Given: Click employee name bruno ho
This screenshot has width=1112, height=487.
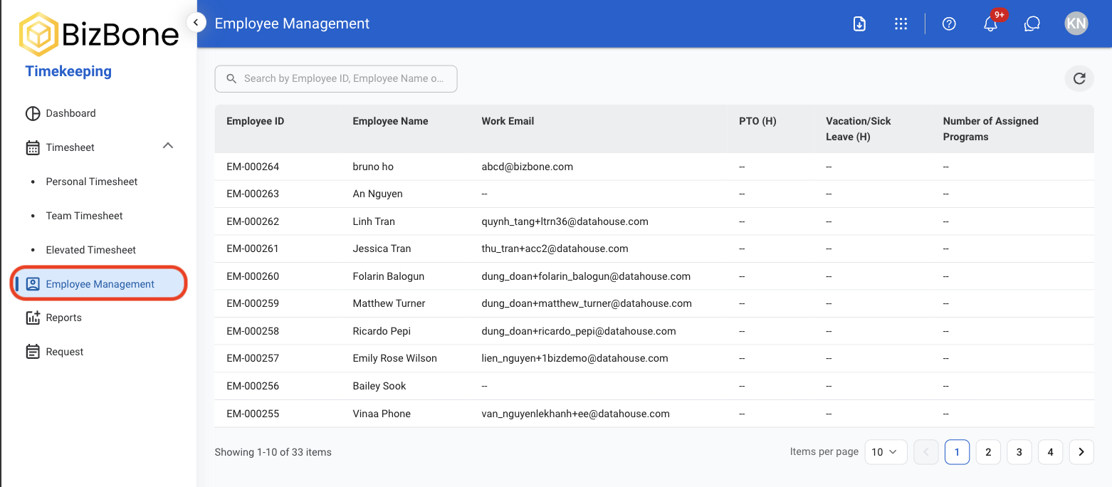Looking at the screenshot, I should pos(373,167).
